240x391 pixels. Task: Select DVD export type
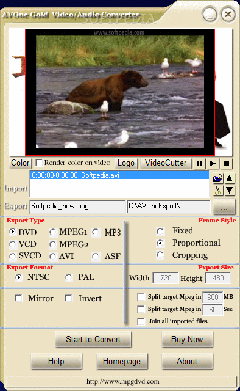pos(12,232)
